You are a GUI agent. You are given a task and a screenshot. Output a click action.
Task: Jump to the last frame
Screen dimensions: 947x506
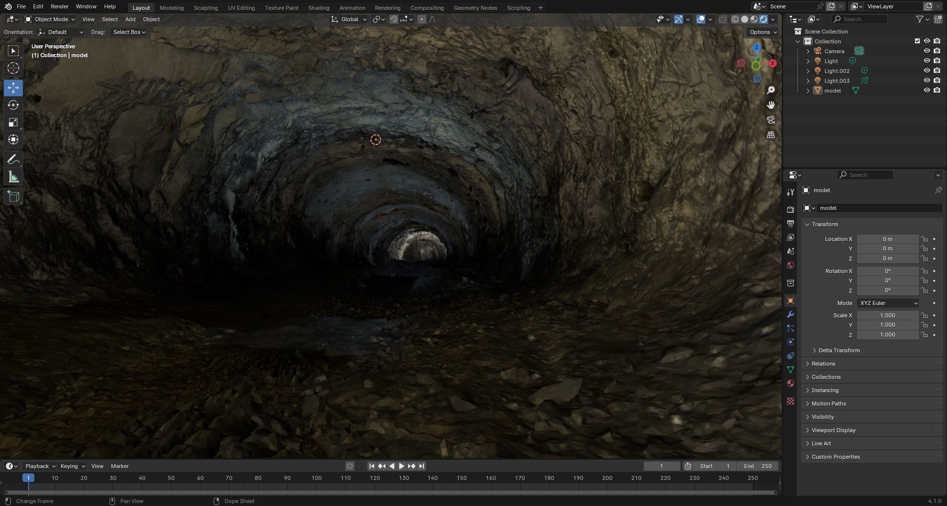click(421, 466)
